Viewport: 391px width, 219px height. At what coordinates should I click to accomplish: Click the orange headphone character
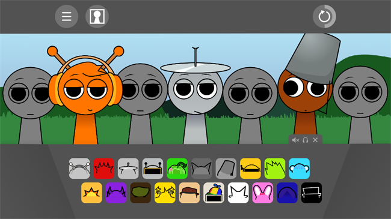point(85,95)
